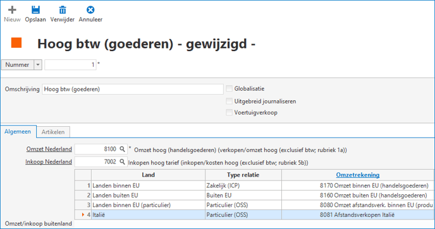Click the Nummer button
The height and width of the screenshot is (229, 435).
point(17,65)
